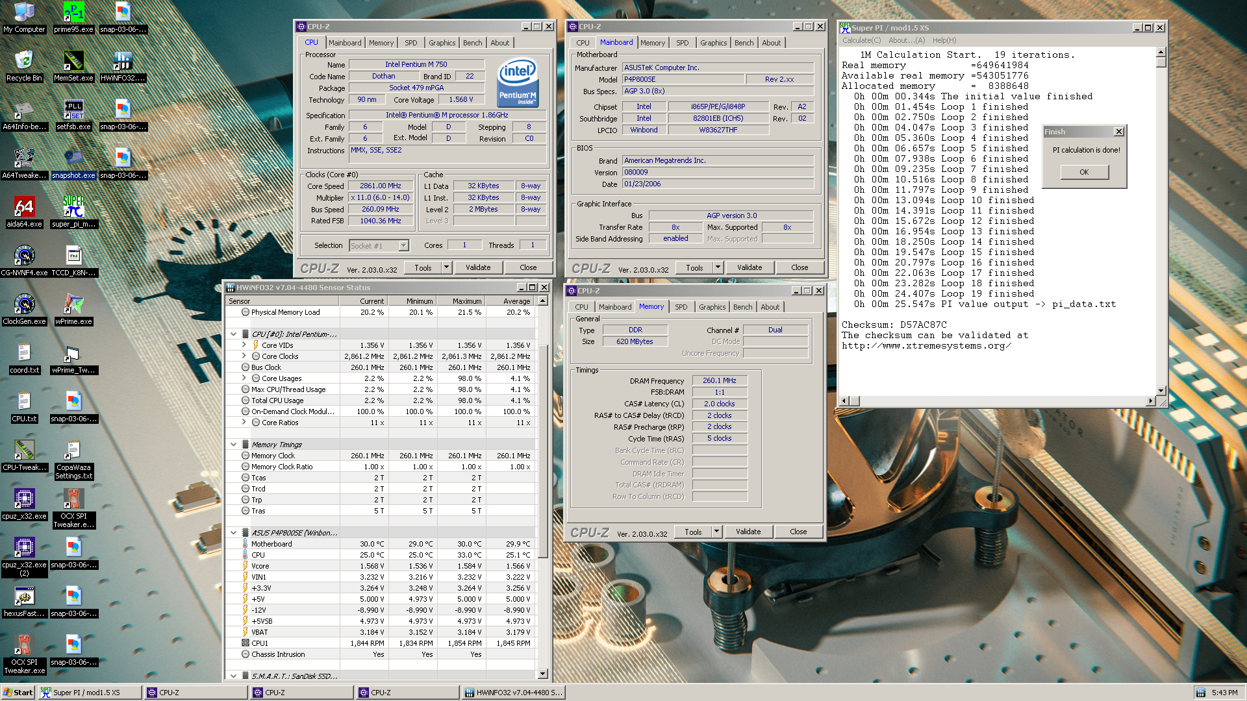Select the Vcore sensor row

[380, 566]
